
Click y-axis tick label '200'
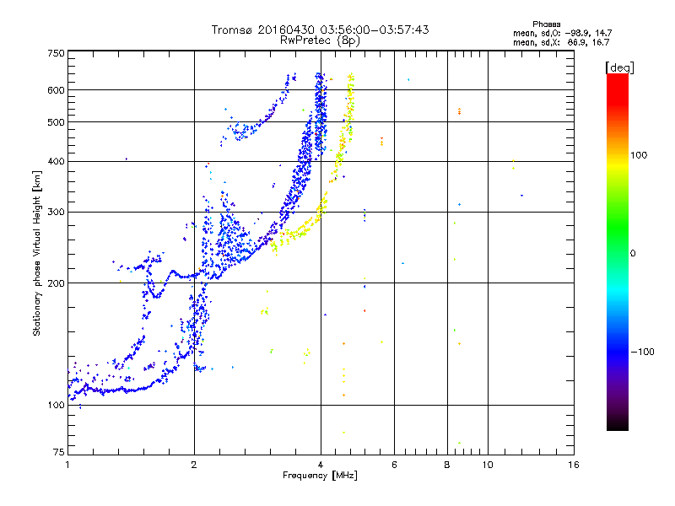(56, 283)
